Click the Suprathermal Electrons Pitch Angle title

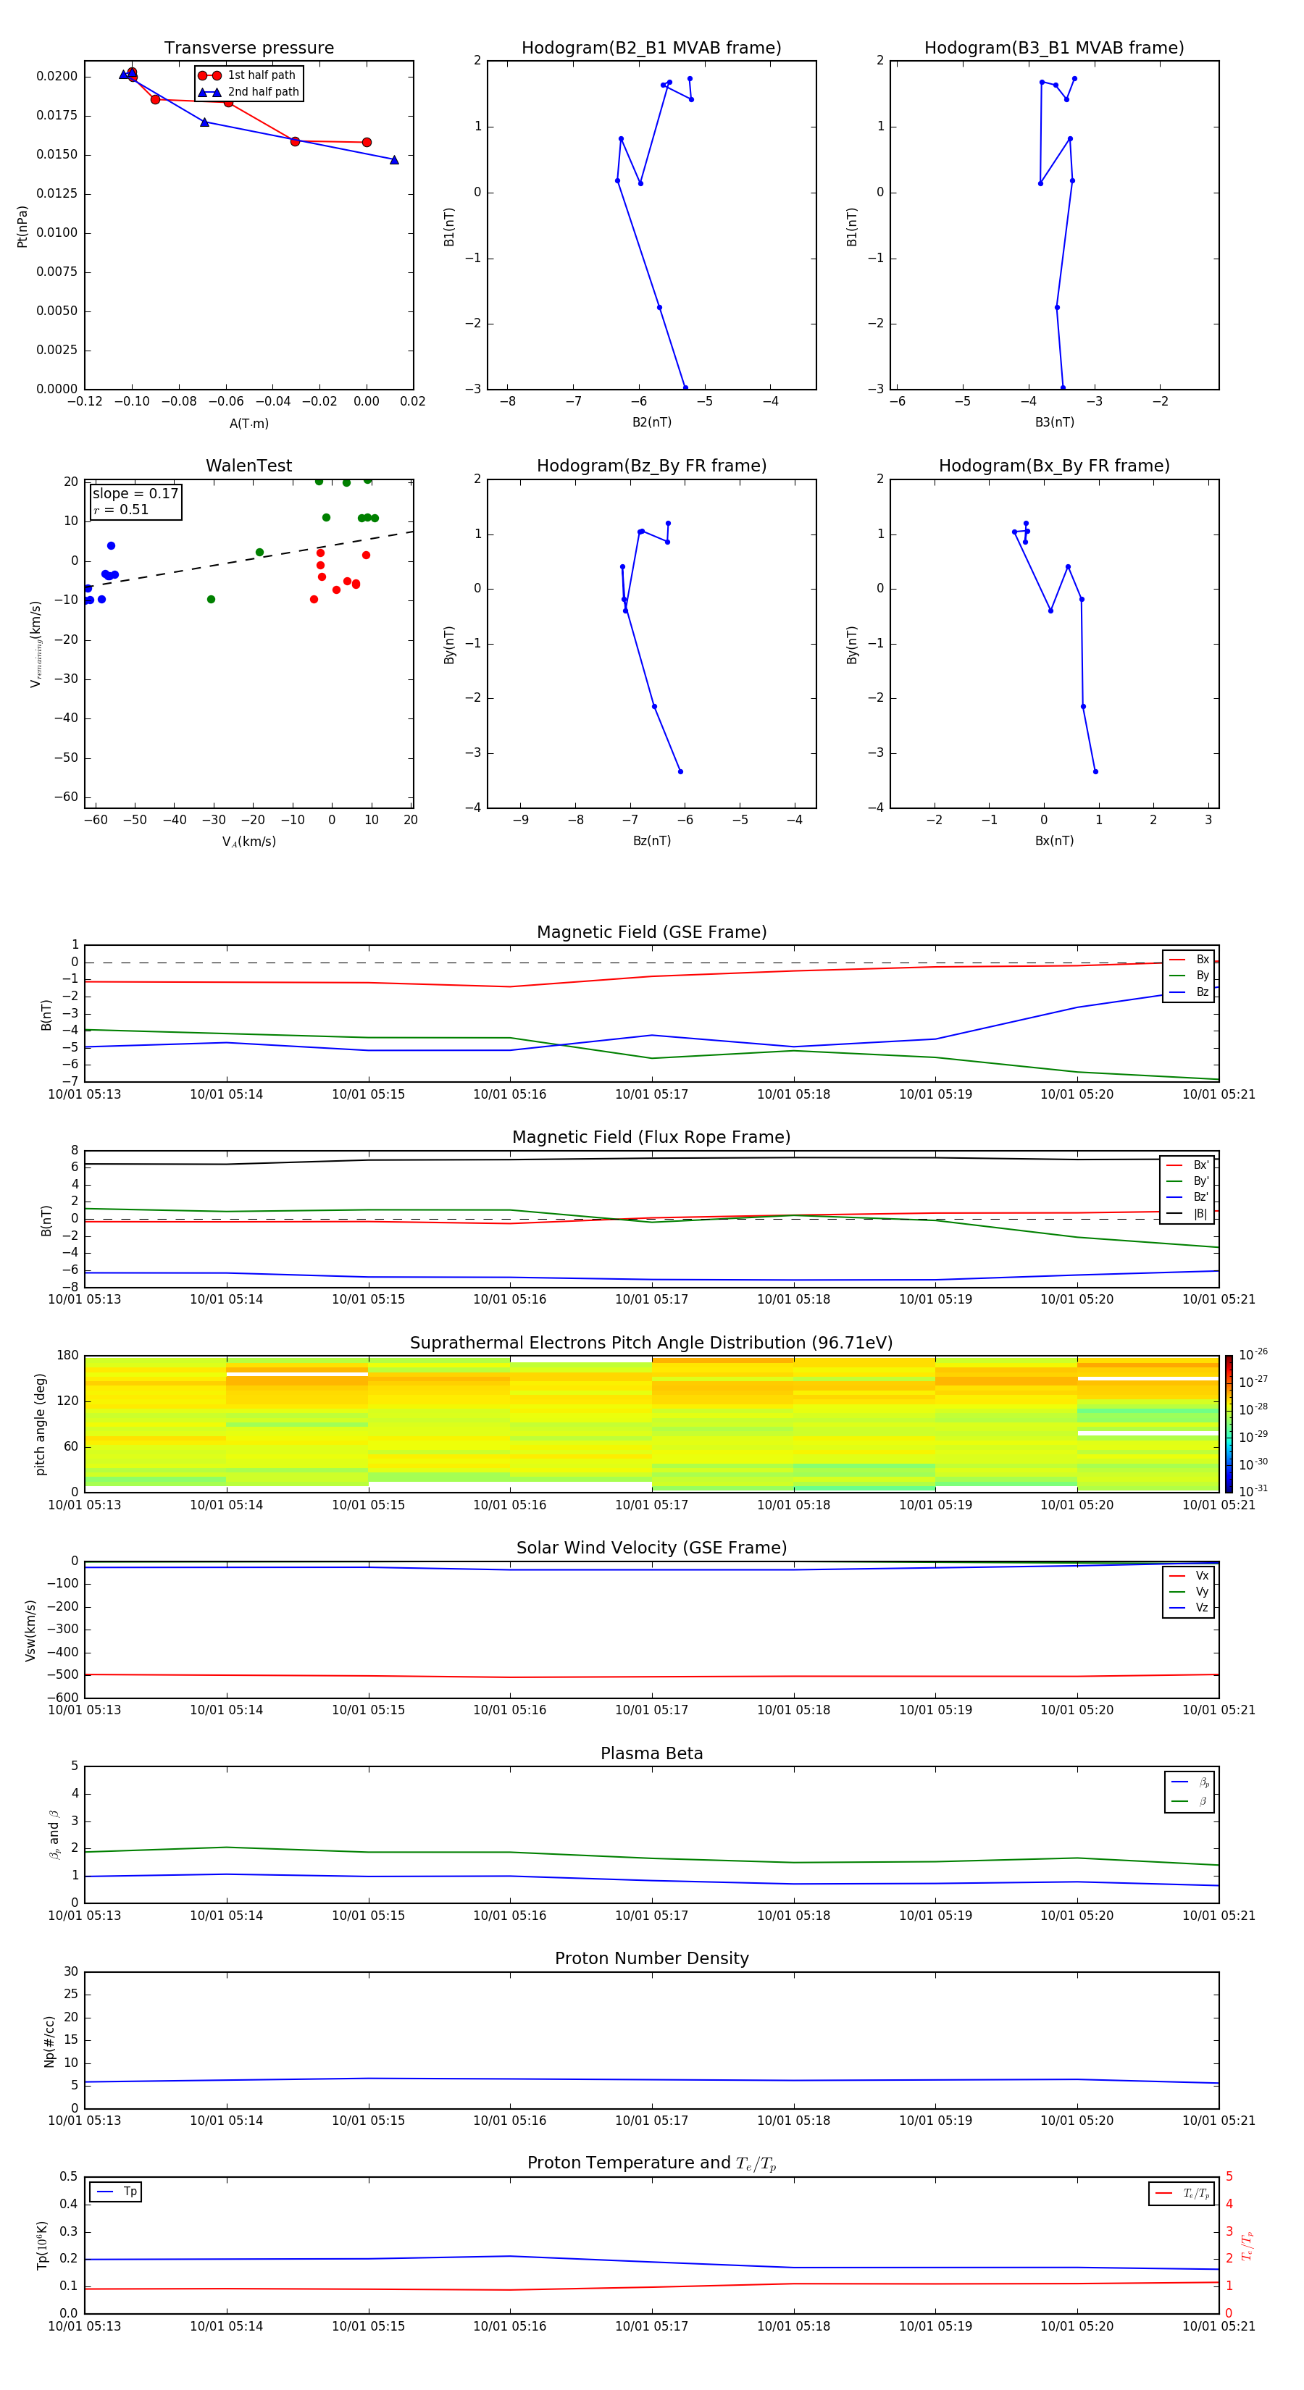tap(651, 1343)
